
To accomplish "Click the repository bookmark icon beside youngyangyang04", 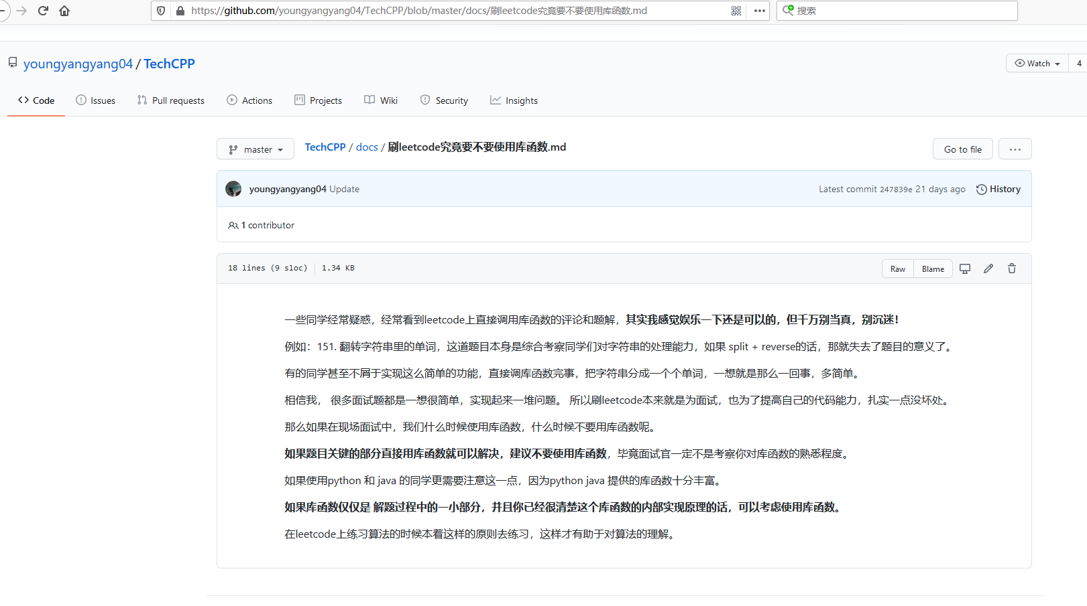I will pos(12,62).
